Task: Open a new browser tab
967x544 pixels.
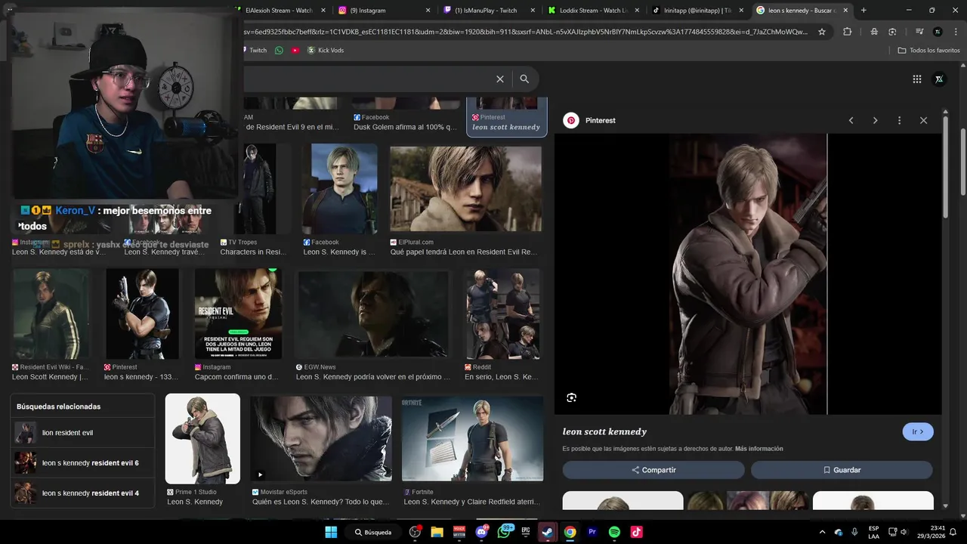Action: point(864,11)
